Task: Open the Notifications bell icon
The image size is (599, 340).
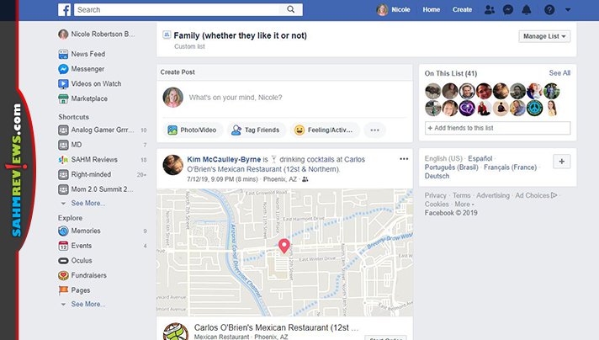Action: point(527,9)
